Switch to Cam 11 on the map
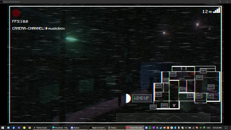231x130 pixels. (164, 105)
